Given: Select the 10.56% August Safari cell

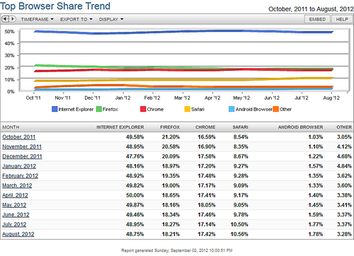Looking at the screenshot, I should point(239,234).
